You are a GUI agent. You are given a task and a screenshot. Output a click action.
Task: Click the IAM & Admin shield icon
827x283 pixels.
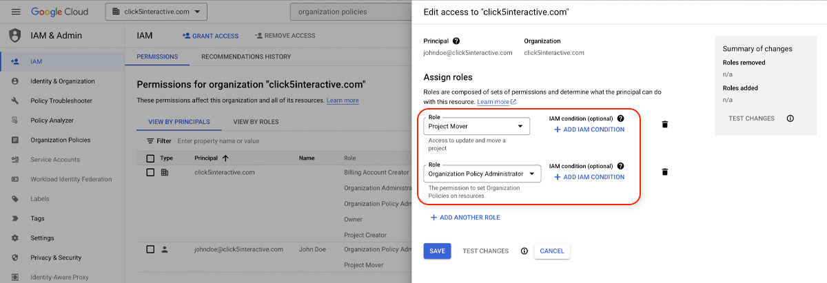[15, 35]
